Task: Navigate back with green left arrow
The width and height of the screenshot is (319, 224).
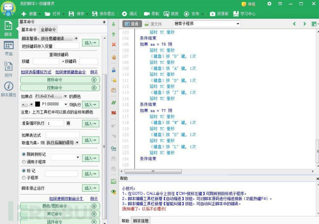Action: pyautogui.click(x=294, y=24)
